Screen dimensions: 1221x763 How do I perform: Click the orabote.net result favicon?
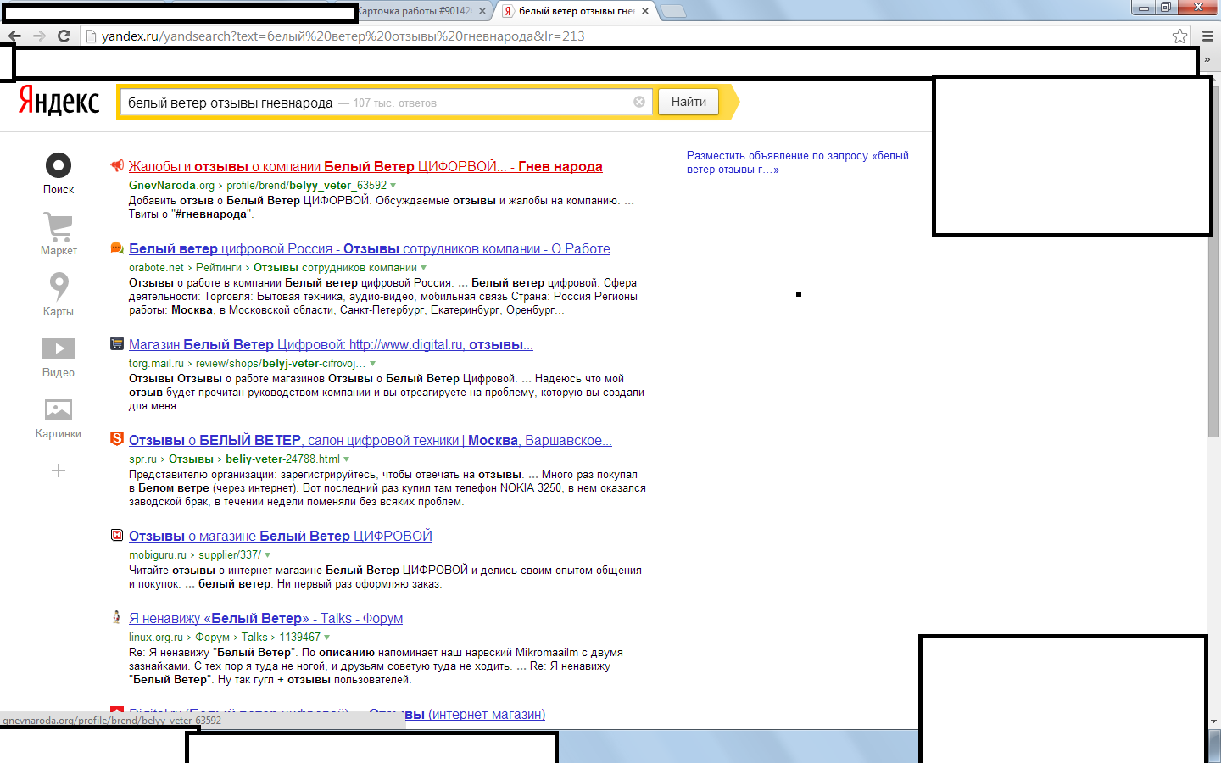pos(117,248)
